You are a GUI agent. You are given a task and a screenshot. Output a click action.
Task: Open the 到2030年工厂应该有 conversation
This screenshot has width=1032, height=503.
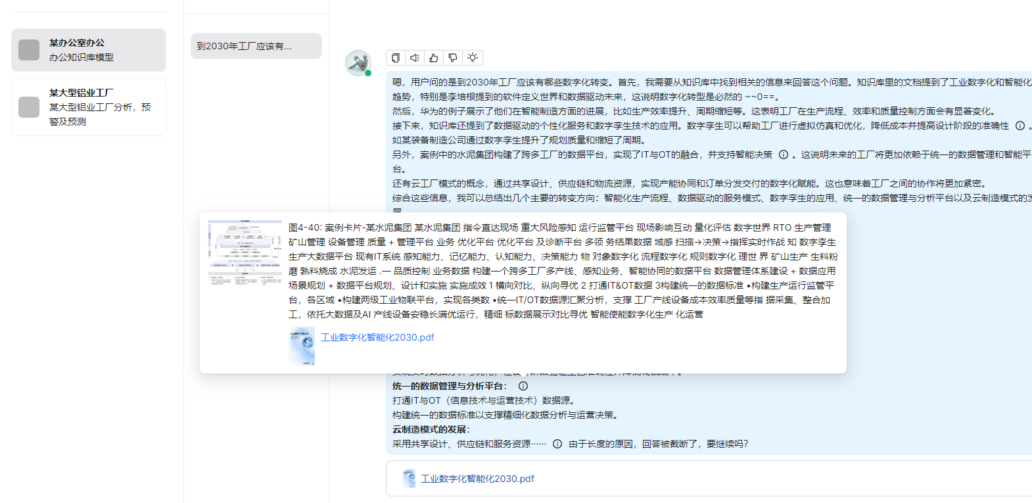[256, 46]
